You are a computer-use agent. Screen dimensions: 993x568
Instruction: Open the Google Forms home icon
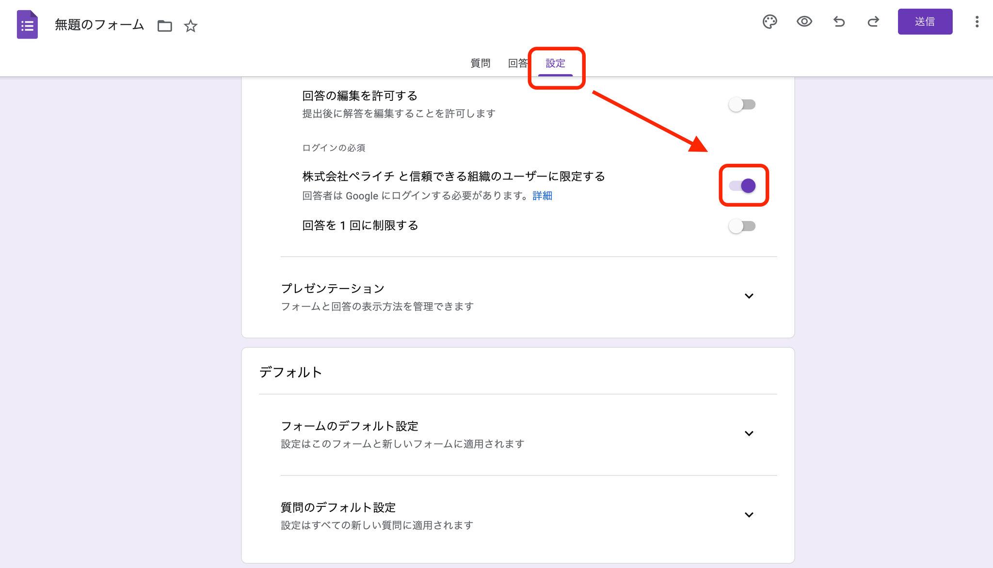click(x=27, y=25)
